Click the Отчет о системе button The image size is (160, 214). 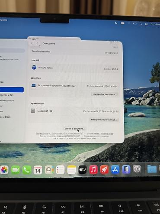coord(74,129)
